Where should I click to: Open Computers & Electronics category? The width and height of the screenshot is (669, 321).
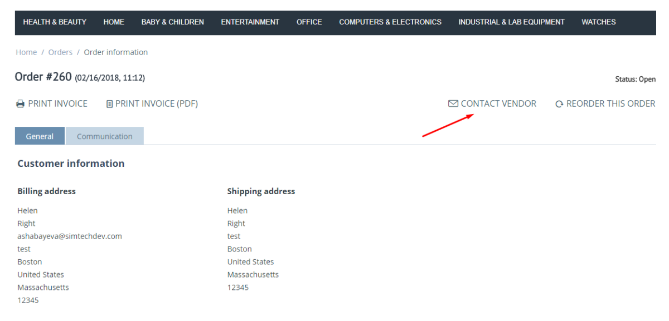390,22
